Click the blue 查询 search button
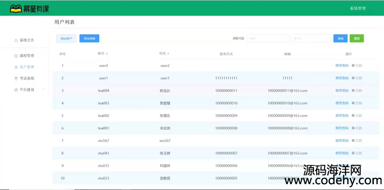Screen dimensions: 384x190 (340, 38)
